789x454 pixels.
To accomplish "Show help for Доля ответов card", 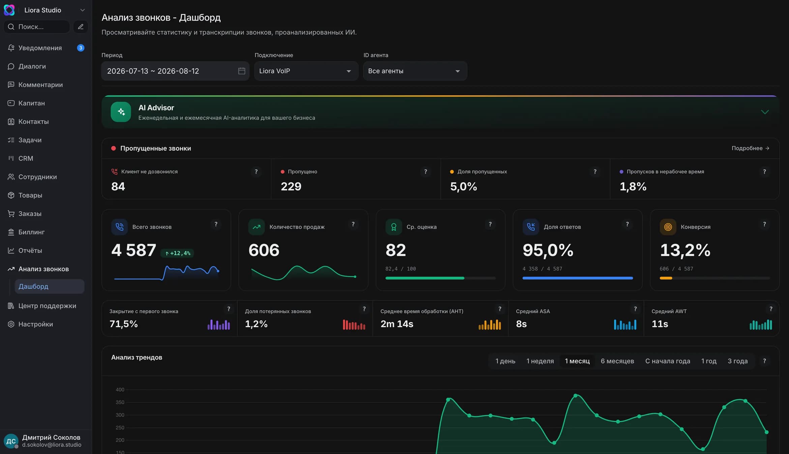I will 627,224.
